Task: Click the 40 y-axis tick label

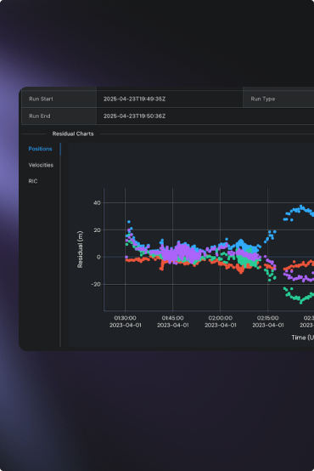Action: coord(97,202)
